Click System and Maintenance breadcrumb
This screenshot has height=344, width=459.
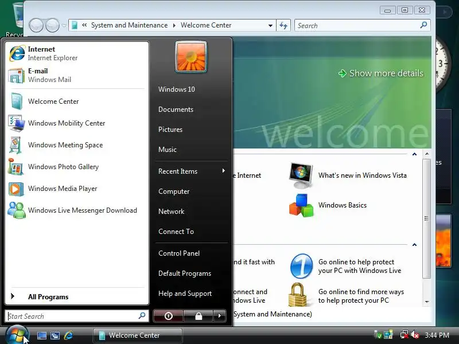click(130, 25)
